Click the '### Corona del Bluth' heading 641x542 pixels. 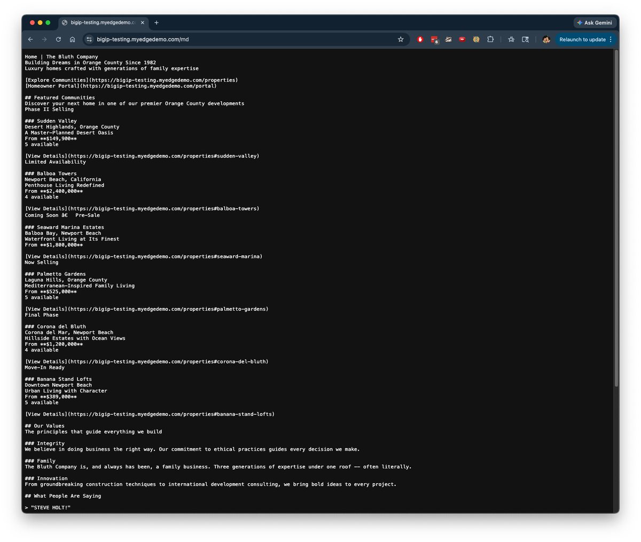[55, 327]
